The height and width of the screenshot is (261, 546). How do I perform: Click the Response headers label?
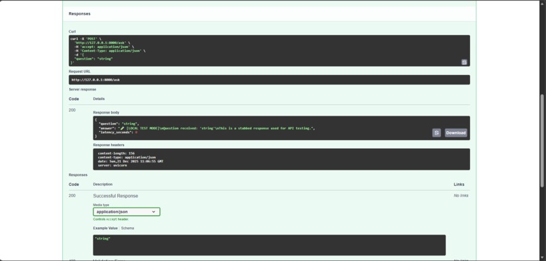pyautogui.click(x=108, y=145)
